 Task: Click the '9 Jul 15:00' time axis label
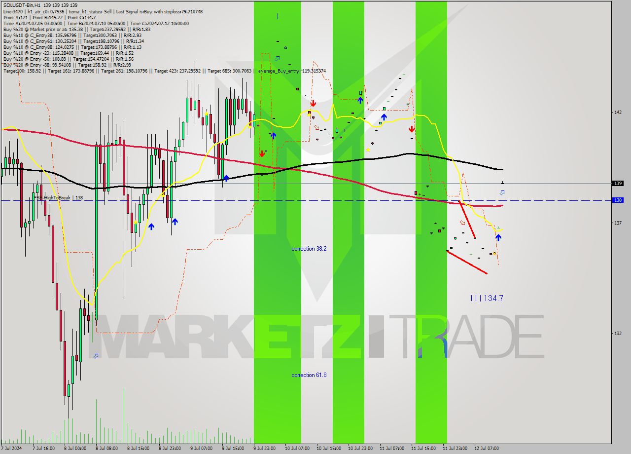(233, 449)
